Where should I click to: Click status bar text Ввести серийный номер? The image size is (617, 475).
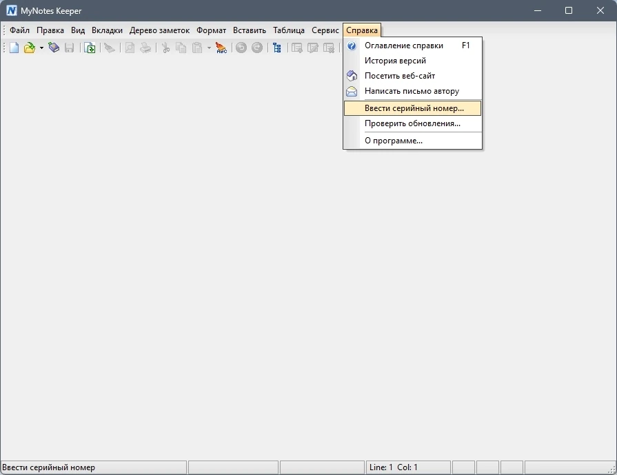48,467
